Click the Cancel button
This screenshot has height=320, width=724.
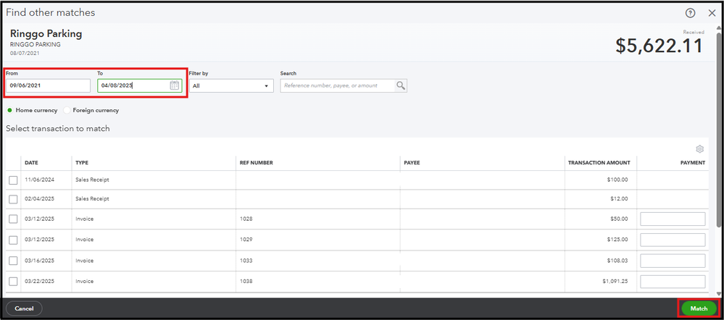(x=24, y=308)
